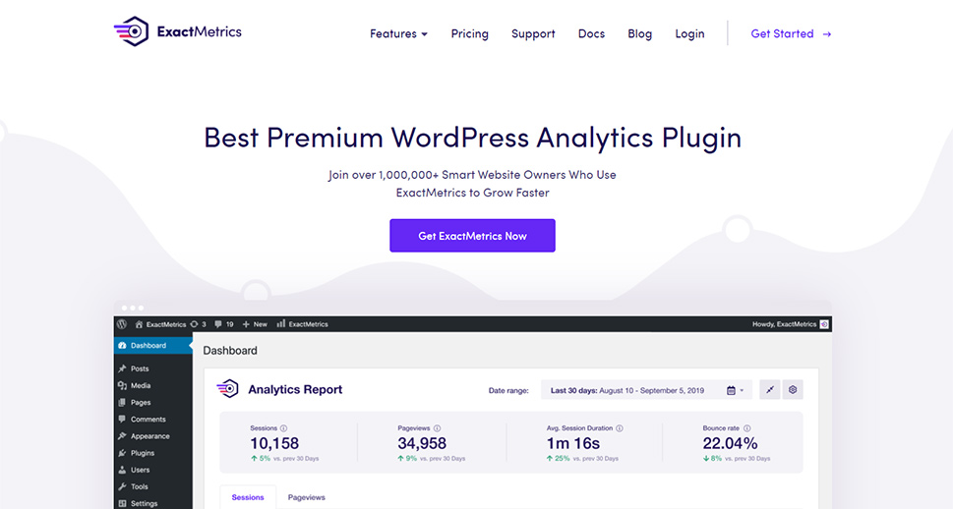Click the calendar icon in date range
Image resolution: width=953 pixels, height=509 pixels.
(731, 390)
